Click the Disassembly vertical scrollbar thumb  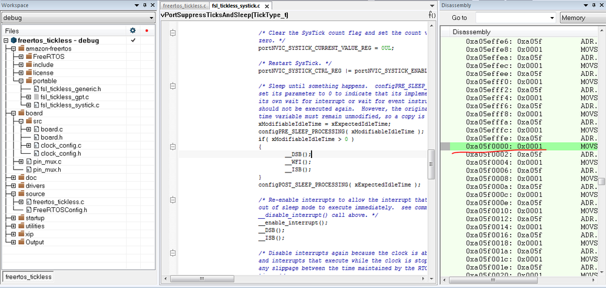[601, 182]
